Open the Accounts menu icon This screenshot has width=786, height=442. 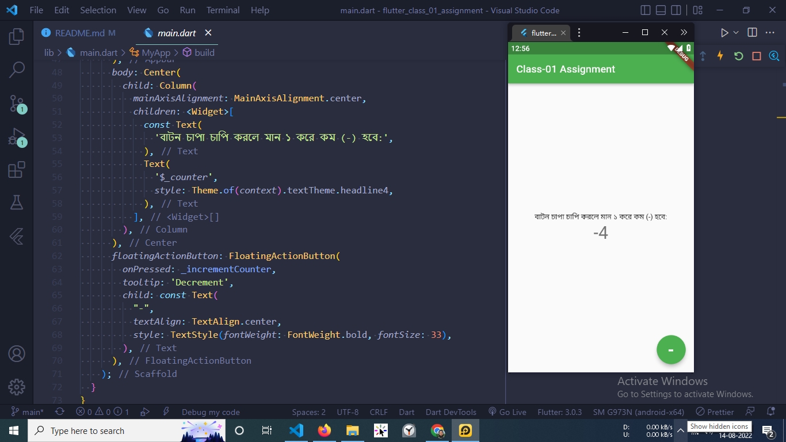tap(17, 354)
